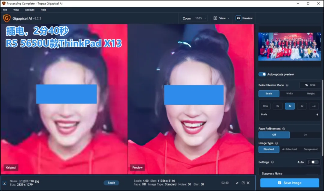Image resolution: width=324 pixels, height=191 pixels.
Task: Toggle the eye Preview button
Action: [244, 18]
